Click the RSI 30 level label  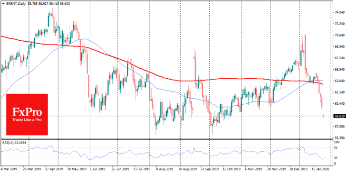(x=336, y=158)
